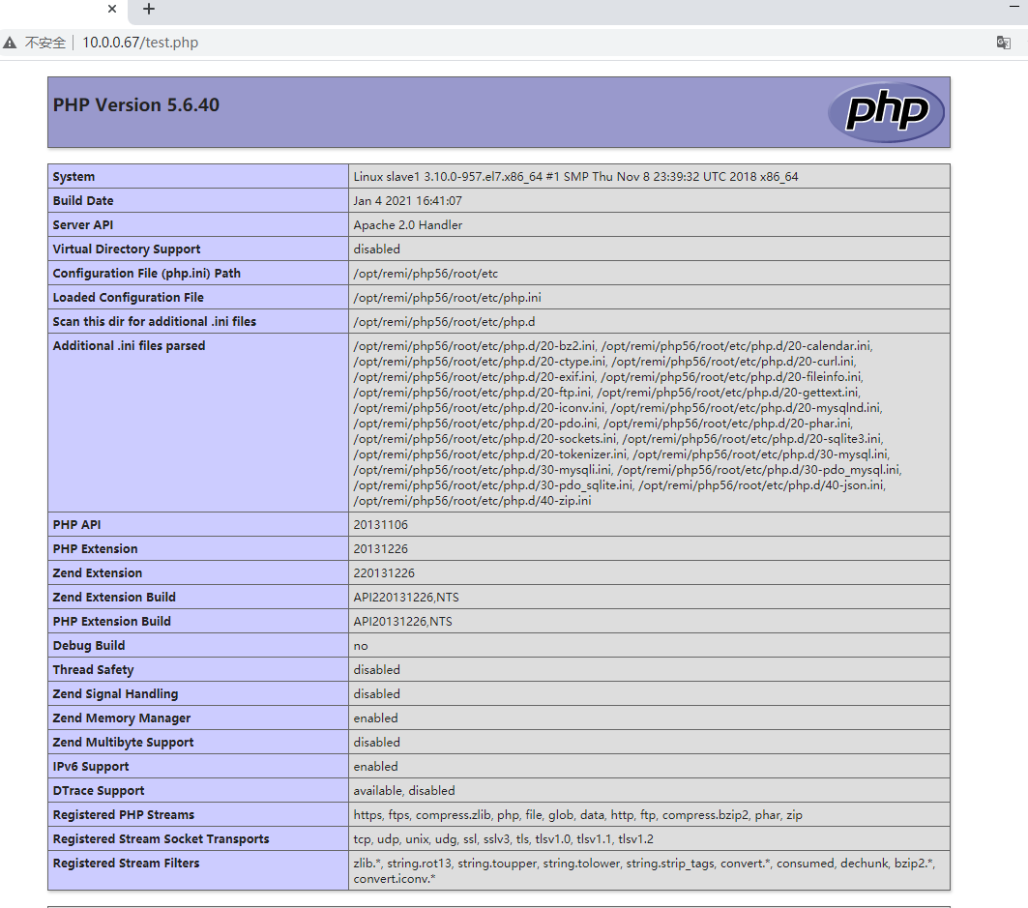The width and height of the screenshot is (1028, 908).
Task: Click the Debug Build label
Action: click(89, 646)
